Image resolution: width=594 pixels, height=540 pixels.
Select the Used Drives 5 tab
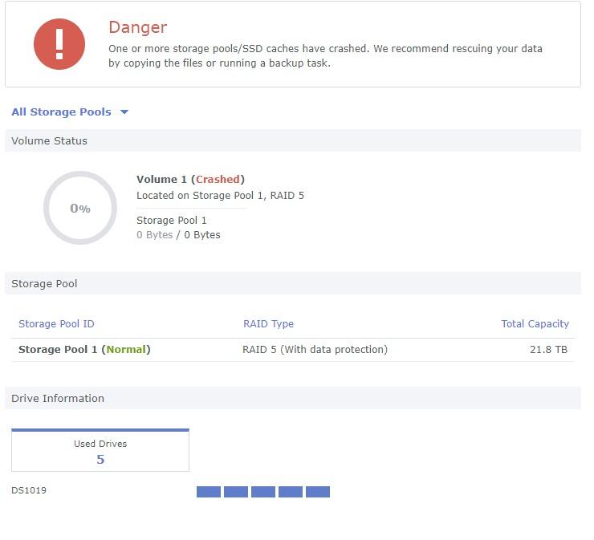coord(100,450)
